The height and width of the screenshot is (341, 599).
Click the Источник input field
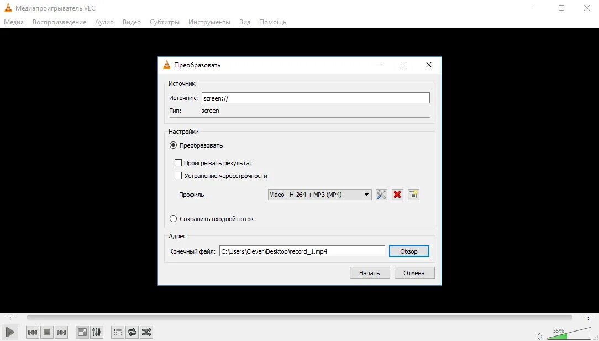316,98
